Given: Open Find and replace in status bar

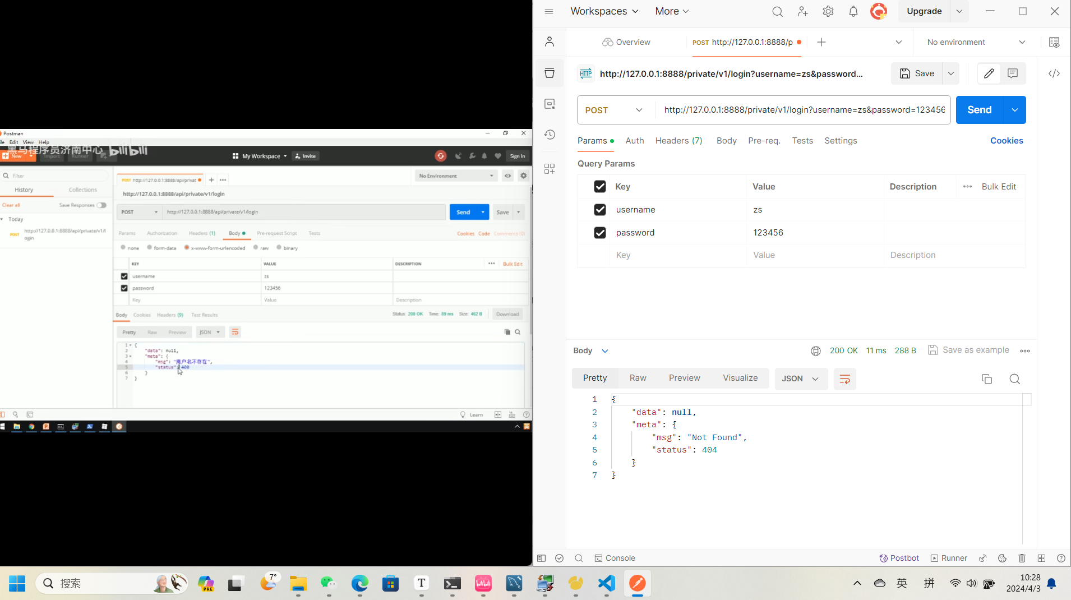Looking at the screenshot, I should [579, 558].
